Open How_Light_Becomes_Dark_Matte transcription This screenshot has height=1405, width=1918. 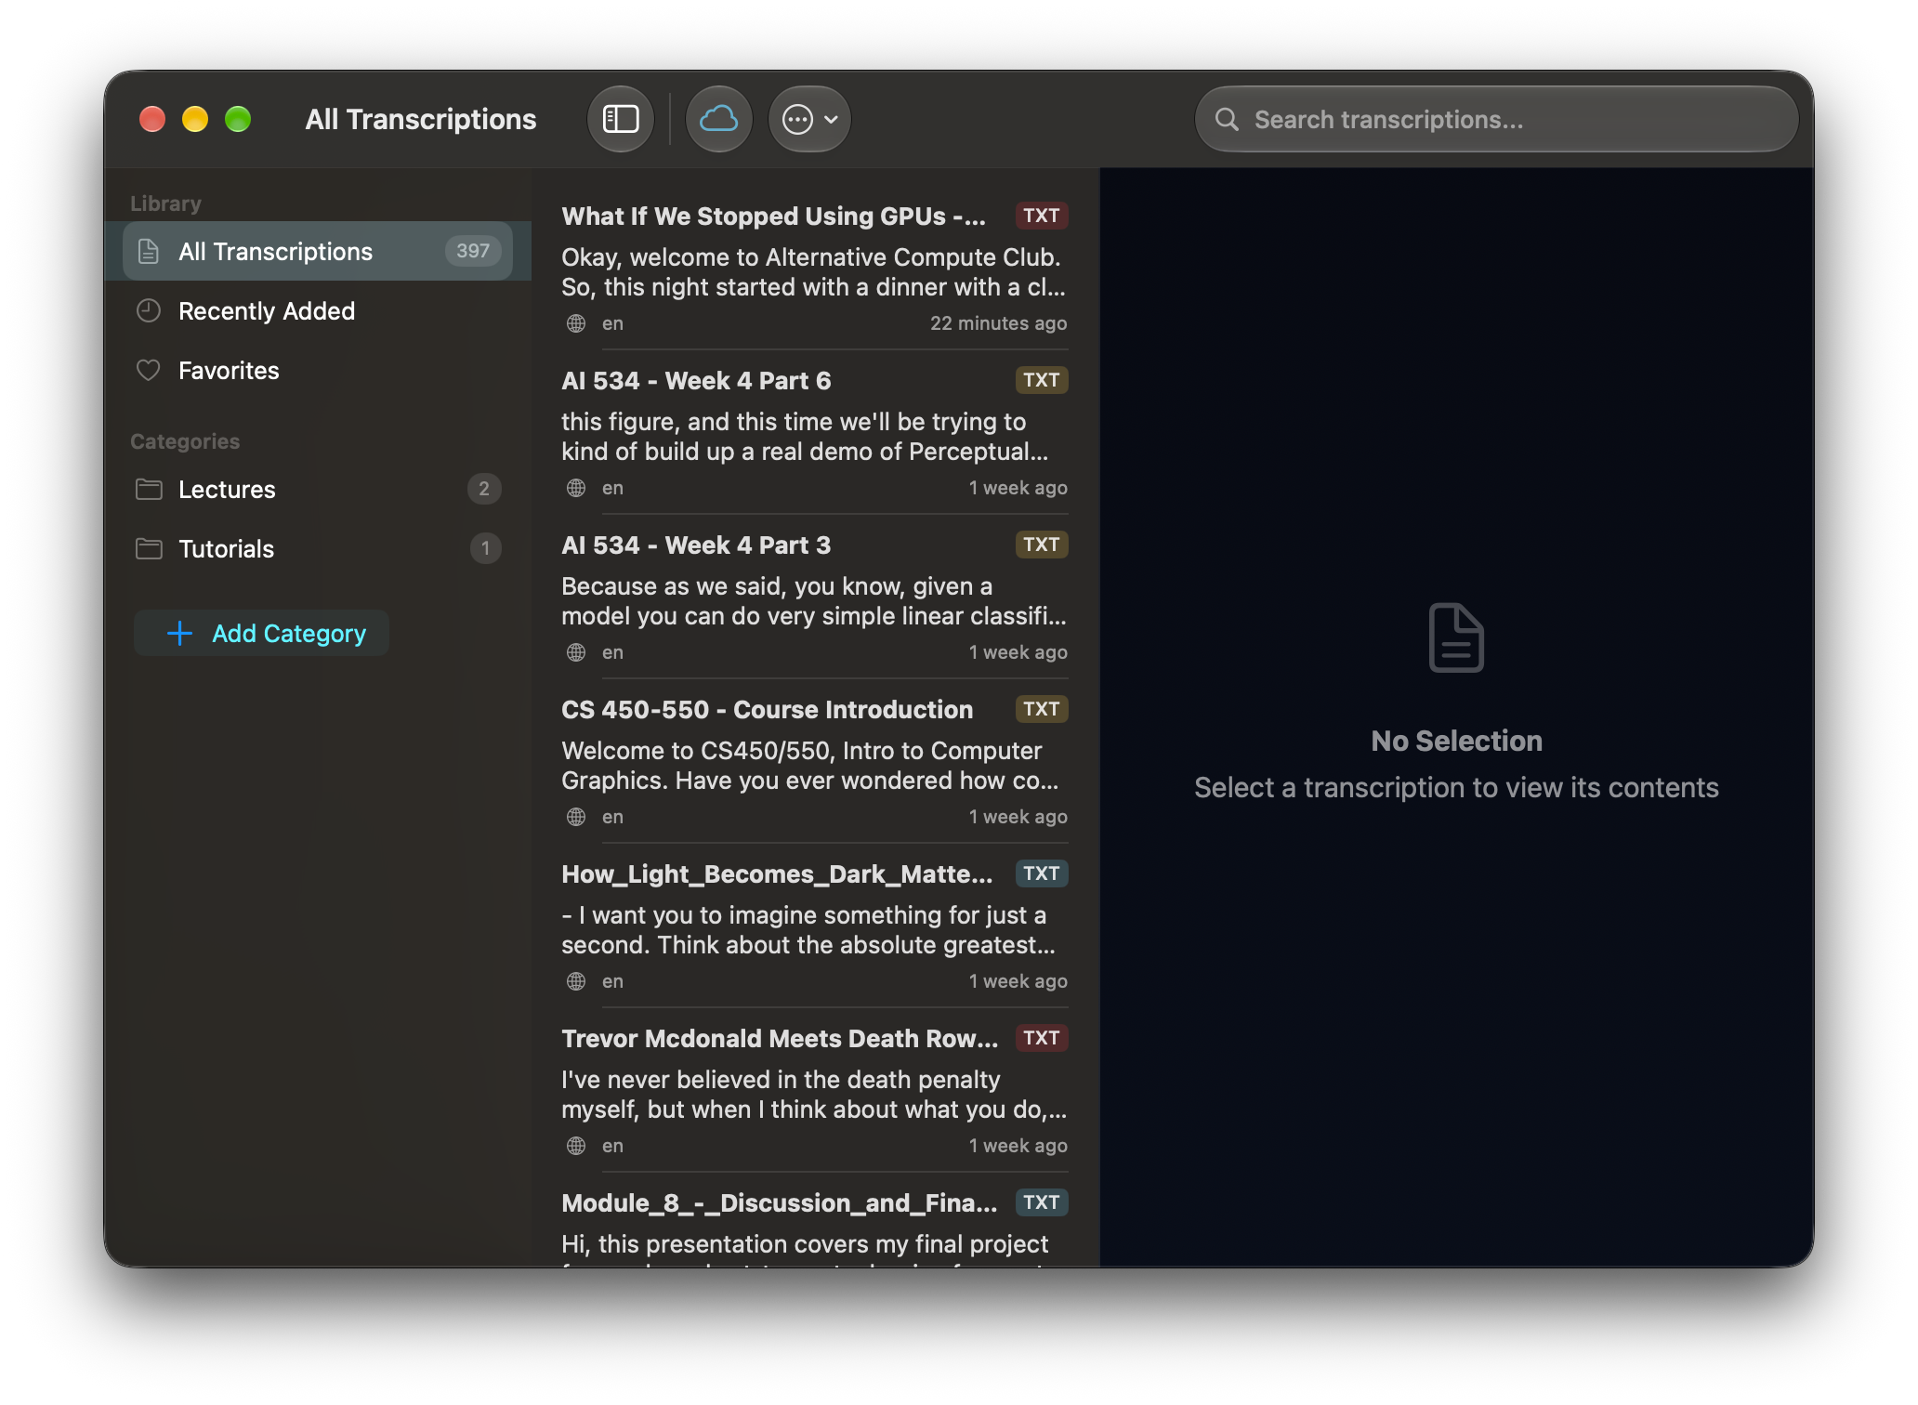click(815, 926)
